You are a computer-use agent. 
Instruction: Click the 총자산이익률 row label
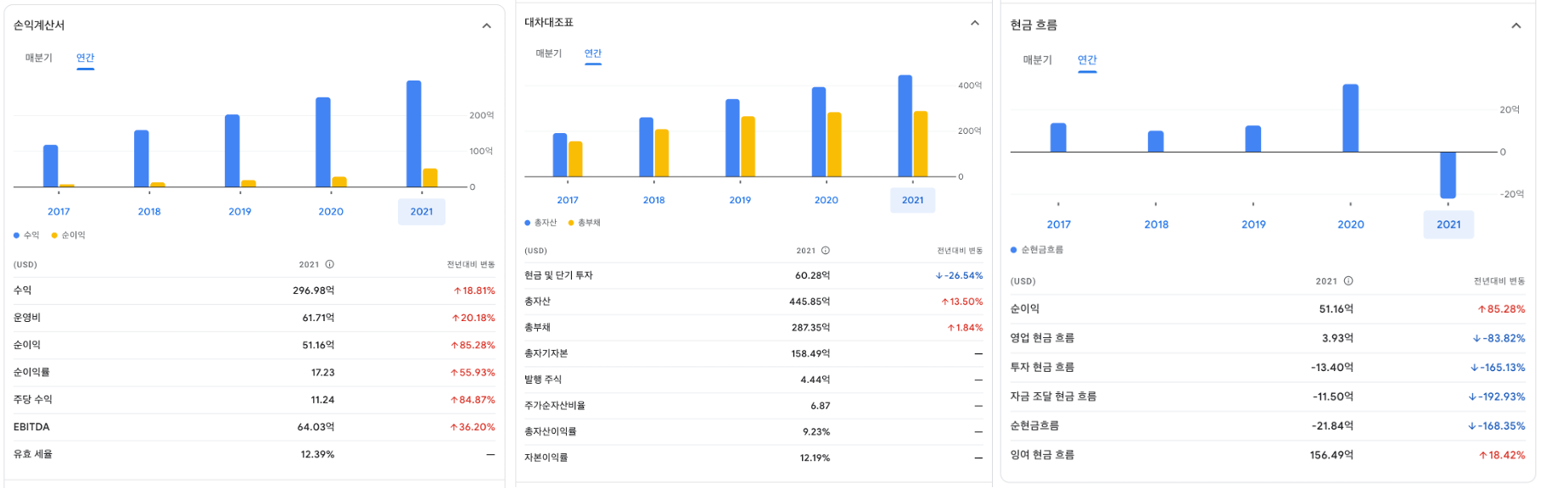pos(551,432)
